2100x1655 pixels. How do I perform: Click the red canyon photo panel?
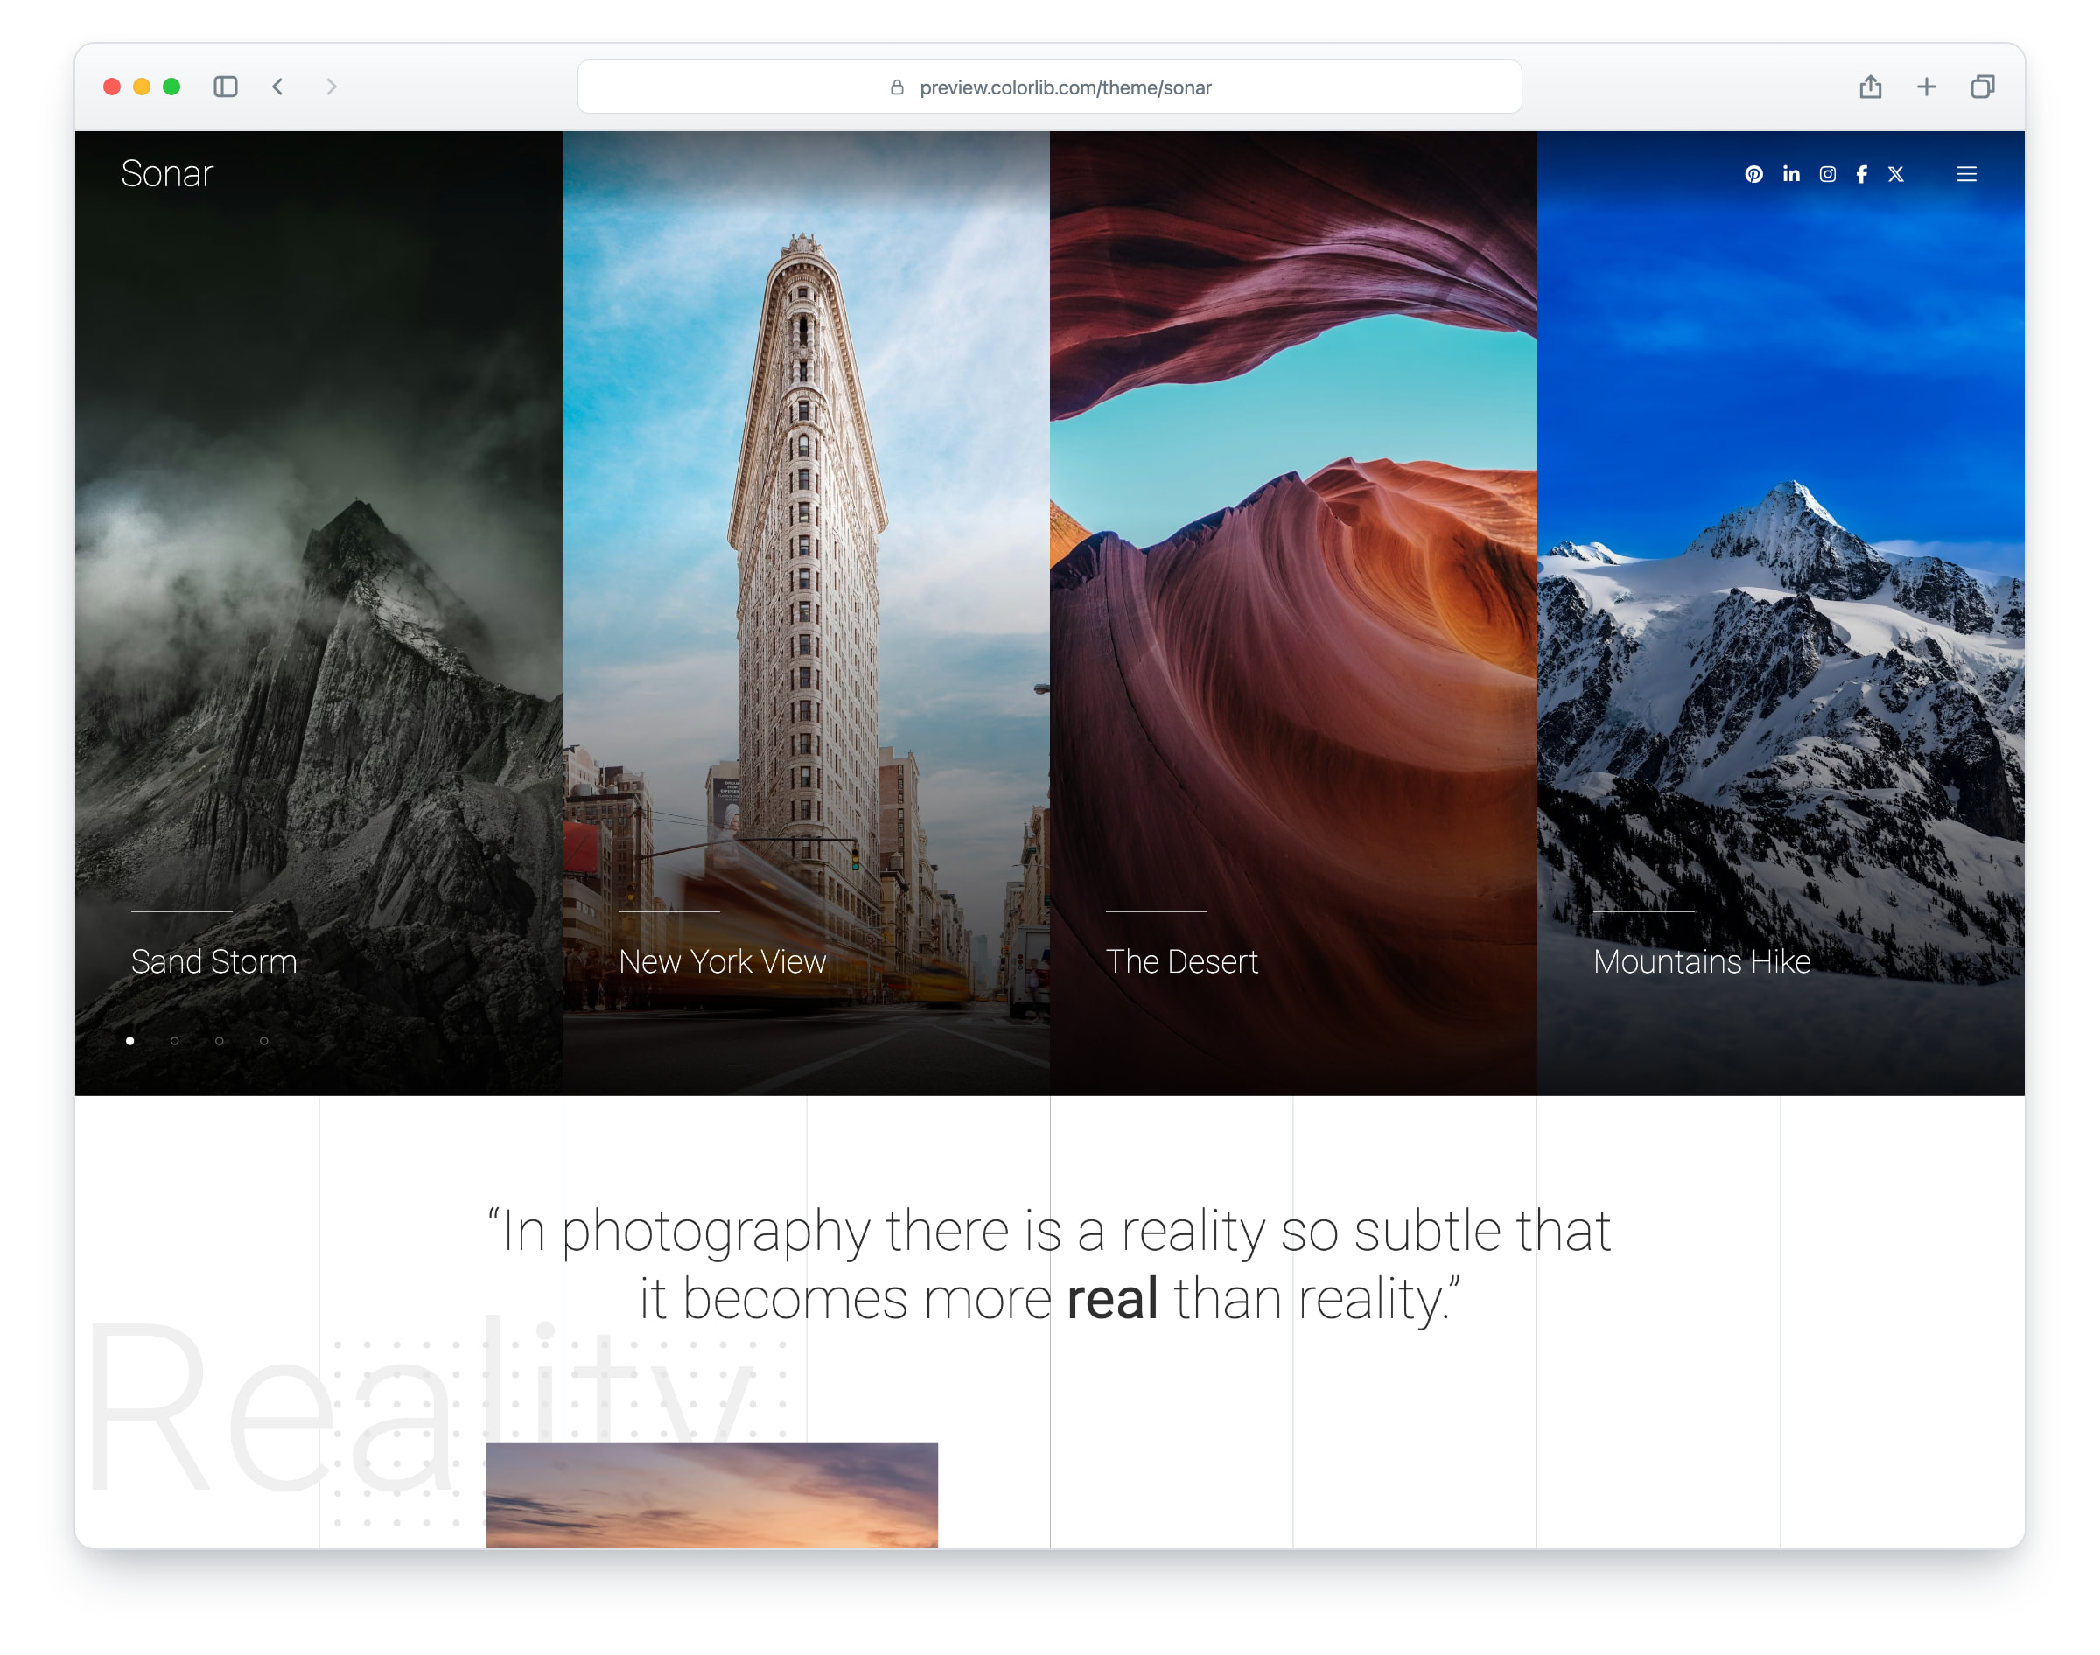[x=1294, y=613]
